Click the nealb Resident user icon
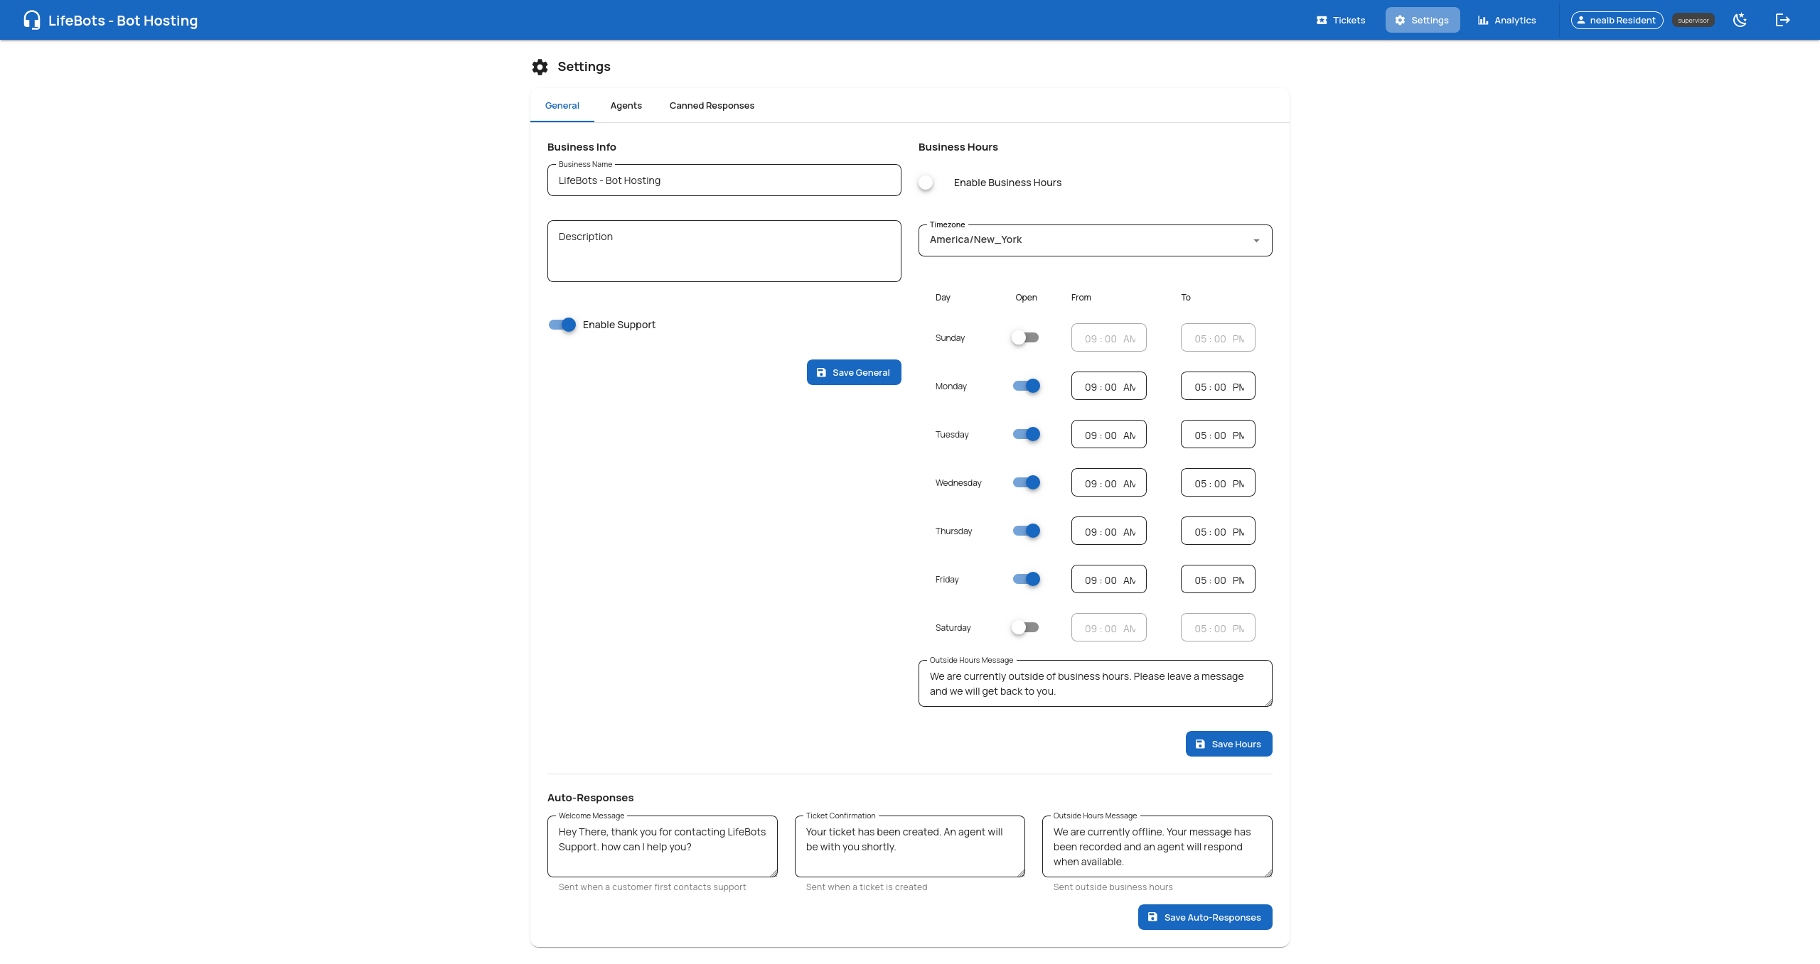Screen dimensions: 1820x964 1583,20
